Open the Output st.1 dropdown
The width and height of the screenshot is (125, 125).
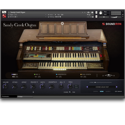pos(27,15)
